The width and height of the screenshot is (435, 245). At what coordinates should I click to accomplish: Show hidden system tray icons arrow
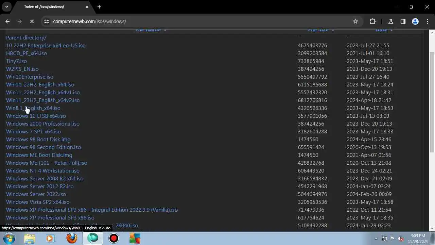click(376, 239)
